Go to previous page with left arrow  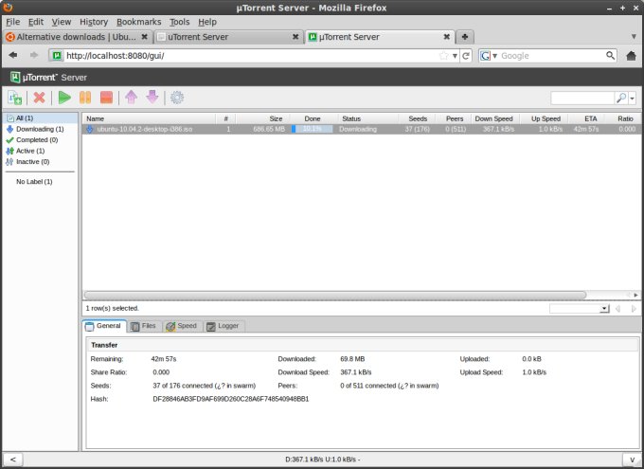(x=617, y=308)
